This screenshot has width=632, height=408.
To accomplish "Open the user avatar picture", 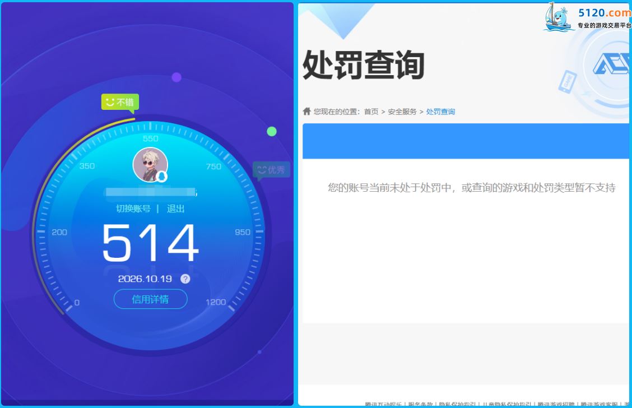I will [150, 165].
